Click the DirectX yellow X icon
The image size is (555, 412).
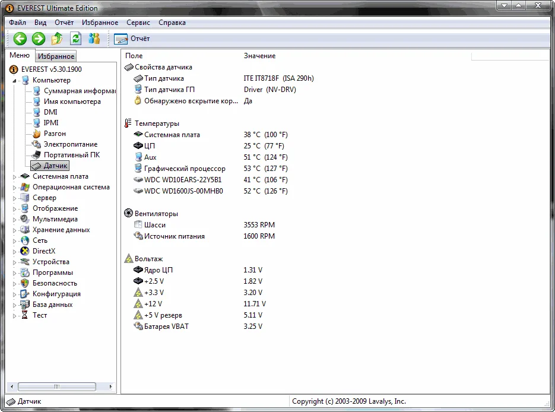pos(25,251)
